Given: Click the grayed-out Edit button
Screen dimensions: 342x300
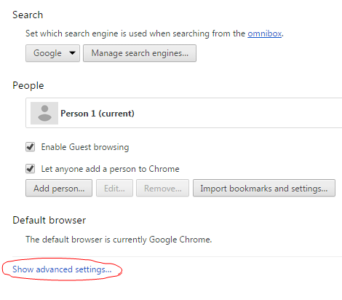Looking at the screenshot, I should click(x=114, y=188).
